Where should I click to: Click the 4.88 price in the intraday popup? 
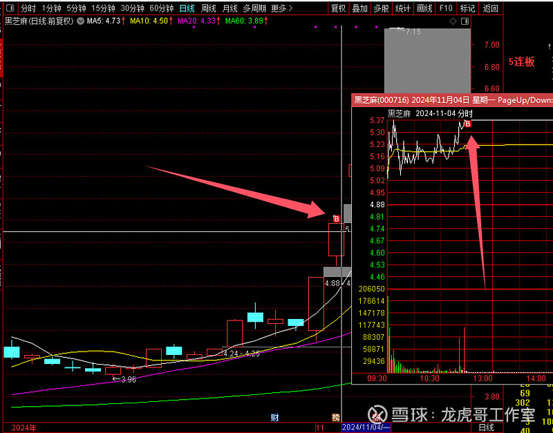[x=377, y=204]
